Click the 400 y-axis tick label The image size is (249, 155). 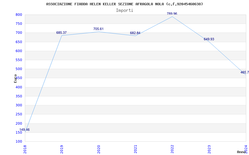pos(19,87)
